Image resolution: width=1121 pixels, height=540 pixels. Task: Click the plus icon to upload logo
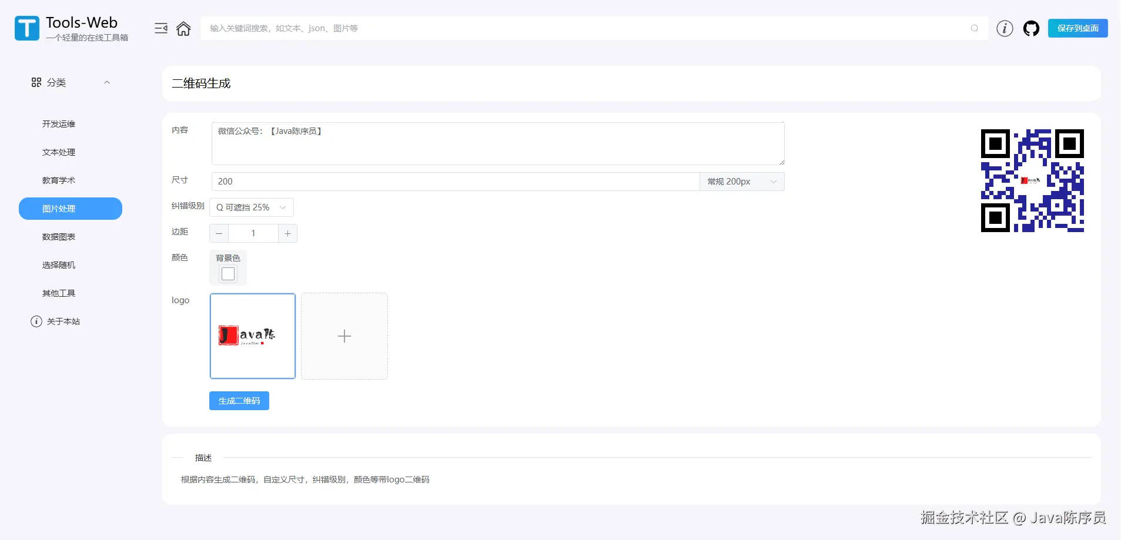(x=344, y=336)
